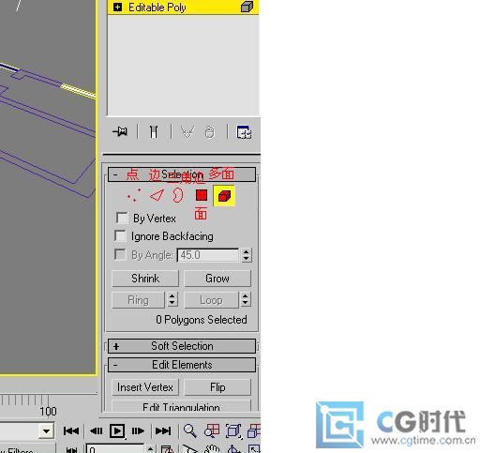Click the Grow selection button
The image size is (480, 453).
pyautogui.click(x=217, y=279)
